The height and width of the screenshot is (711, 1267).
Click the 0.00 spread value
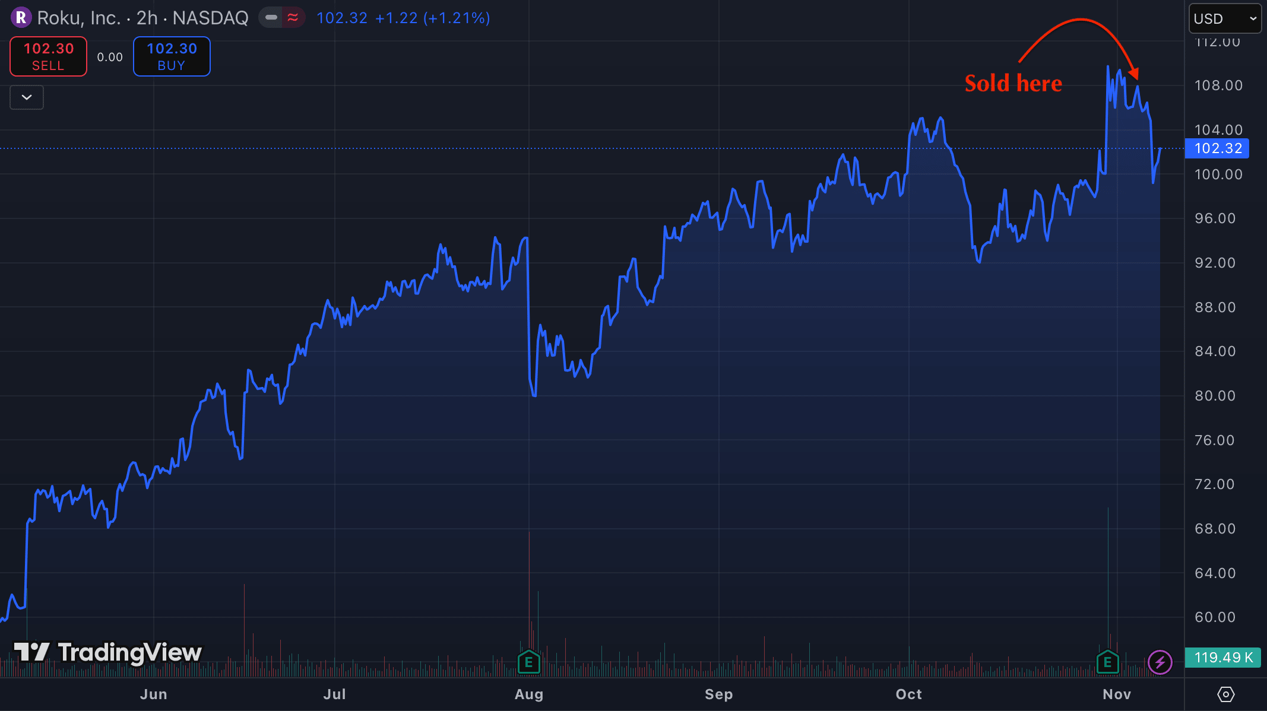[x=110, y=57]
